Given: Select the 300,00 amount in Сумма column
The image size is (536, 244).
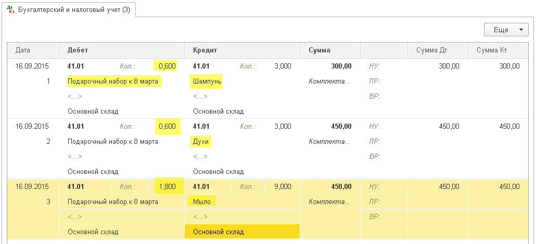Looking at the screenshot, I should pos(341,66).
